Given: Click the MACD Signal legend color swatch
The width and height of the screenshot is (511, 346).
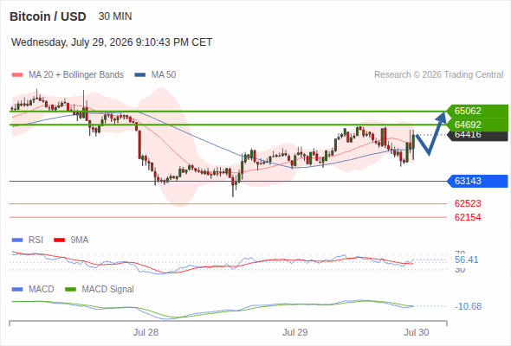Looking at the screenshot, I should 70,290.
